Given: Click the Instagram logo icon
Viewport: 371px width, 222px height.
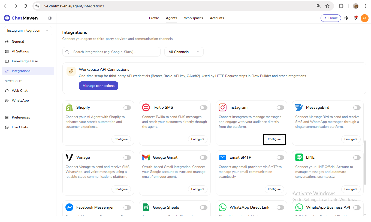Looking at the screenshot, I should [222, 108].
